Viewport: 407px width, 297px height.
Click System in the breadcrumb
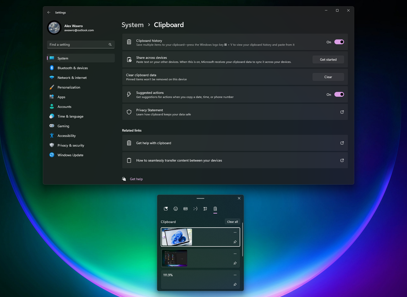(x=133, y=25)
